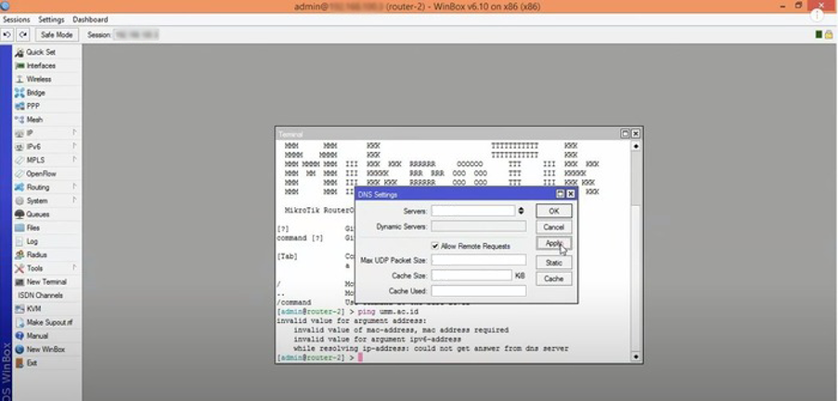Open the DNS Cache button
839x401 pixels.
[x=554, y=278]
